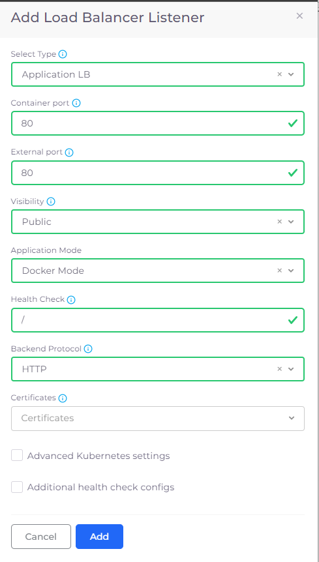Focus the Health Check path input

[x=158, y=319]
